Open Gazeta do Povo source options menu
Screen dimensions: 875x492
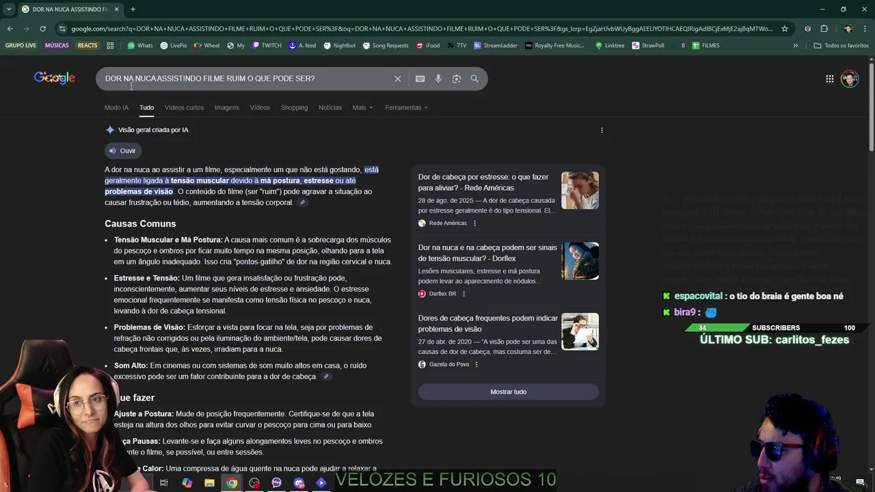(x=476, y=364)
